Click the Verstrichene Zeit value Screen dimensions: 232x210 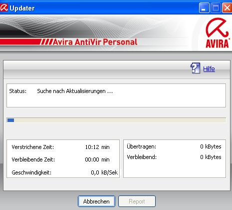(x=97, y=147)
